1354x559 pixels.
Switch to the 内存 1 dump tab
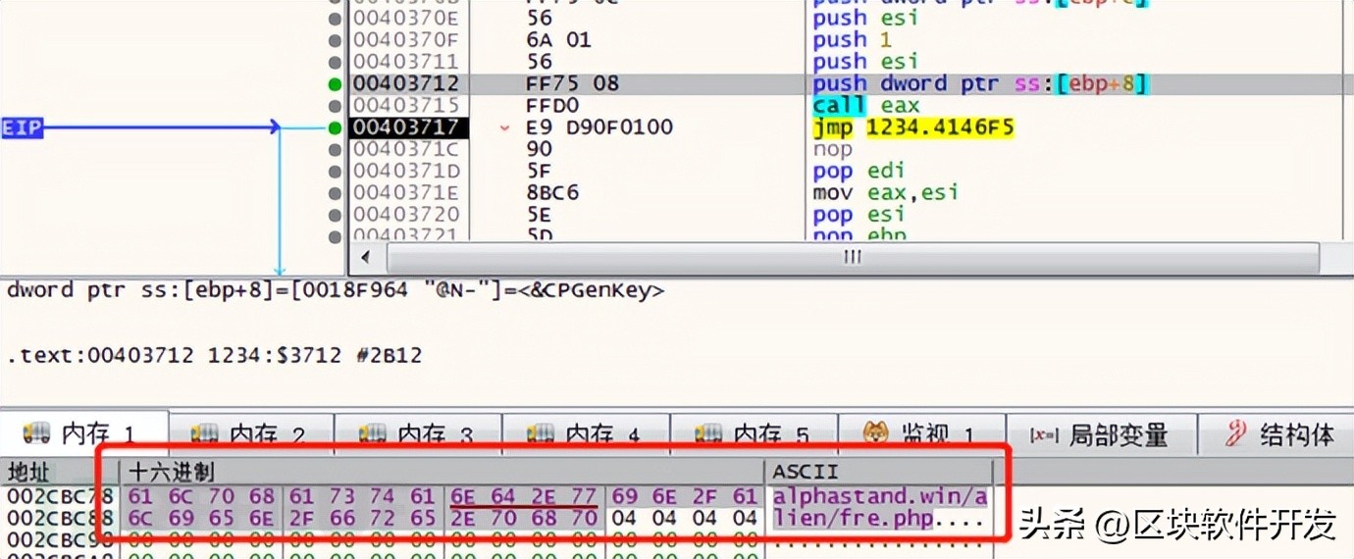coord(83,433)
